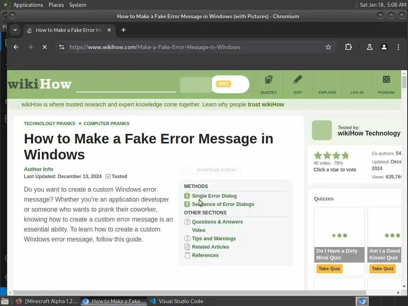Open the System menu
Viewport: 408px width, 306px height.
click(78, 5)
